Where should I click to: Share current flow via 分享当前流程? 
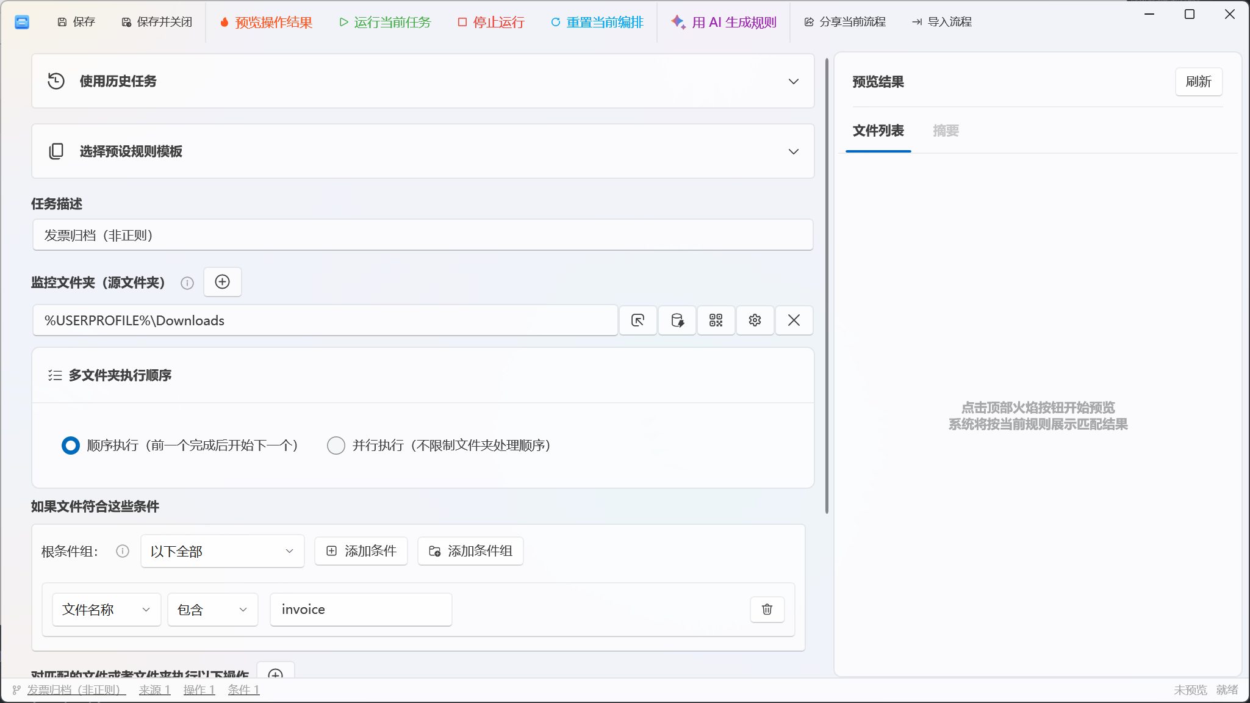pos(845,22)
